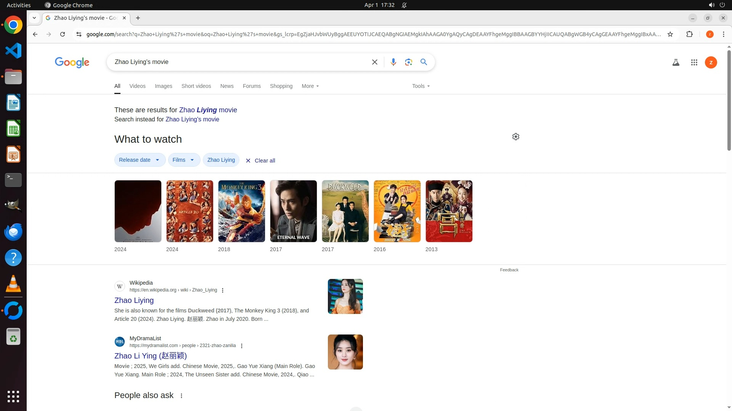Open the Zhao Liying Wikipedia result

(134, 300)
